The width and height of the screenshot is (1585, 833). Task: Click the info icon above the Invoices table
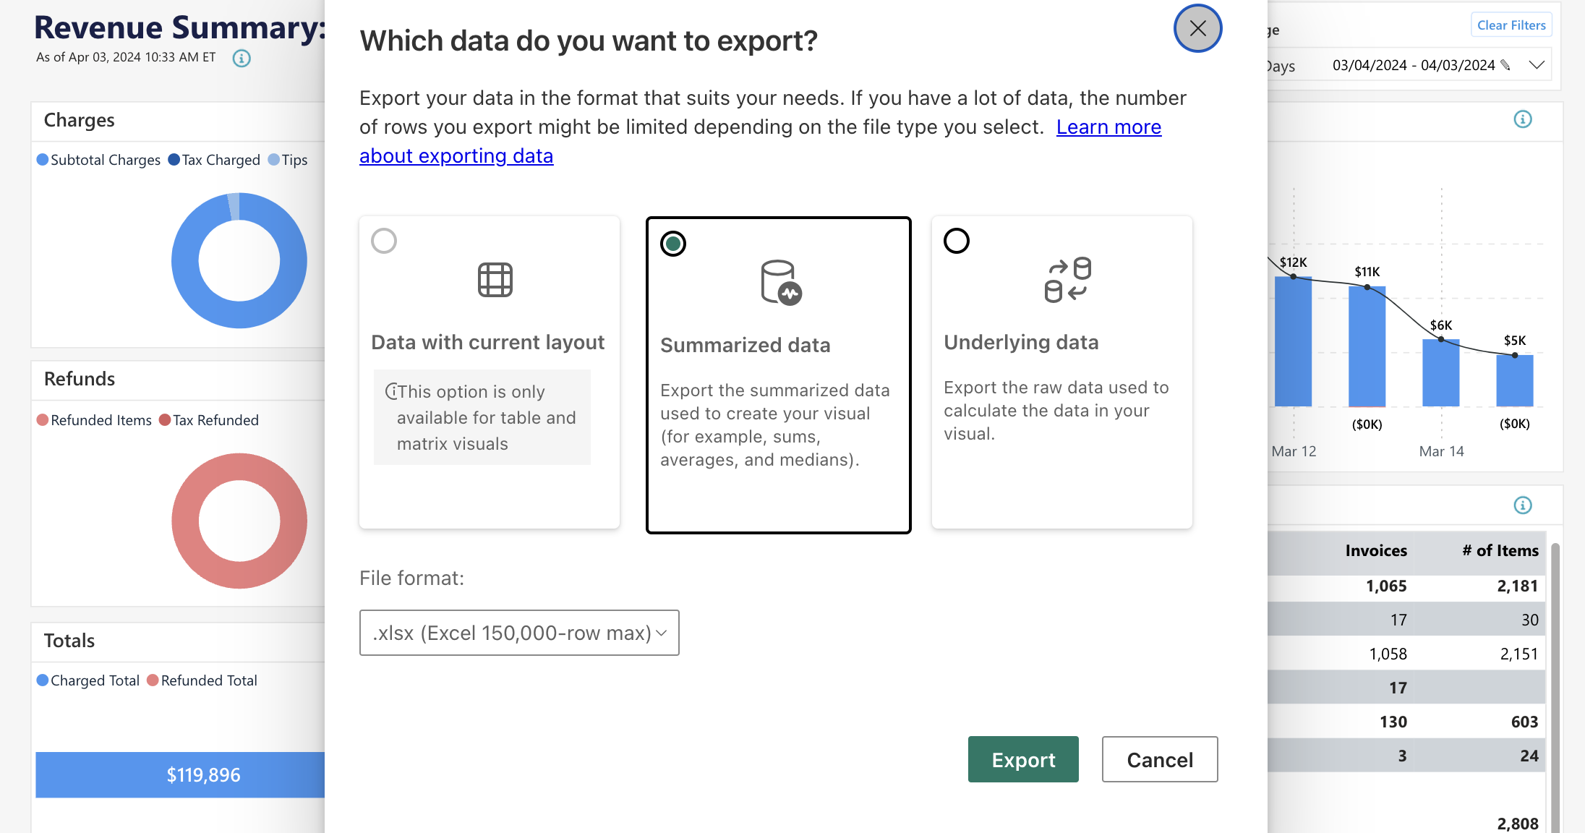[1523, 505]
